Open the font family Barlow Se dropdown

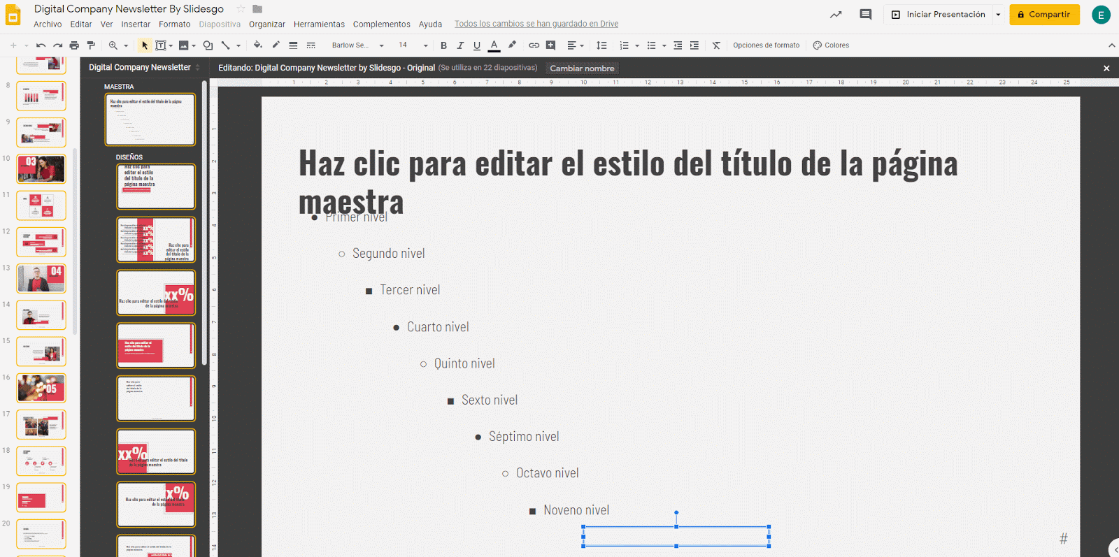pos(357,45)
